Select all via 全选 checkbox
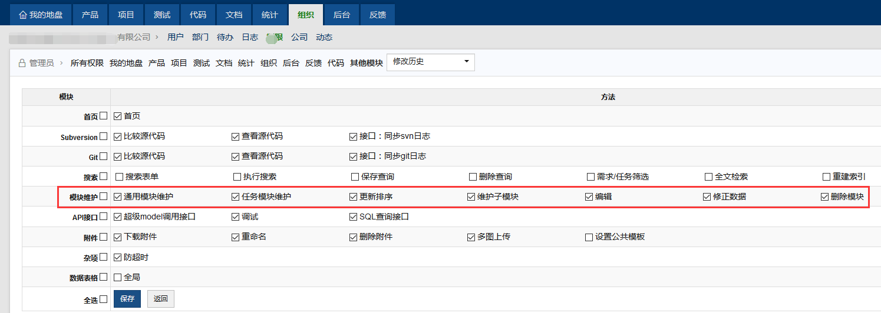The height and width of the screenshot is (313, 881). (104, 299)
